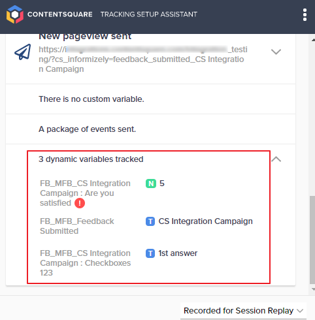The height and width of the screenshot is (320, 315).
Task: Click the pageview URL text
Action: pyautogui.click(x=143, y=59)
